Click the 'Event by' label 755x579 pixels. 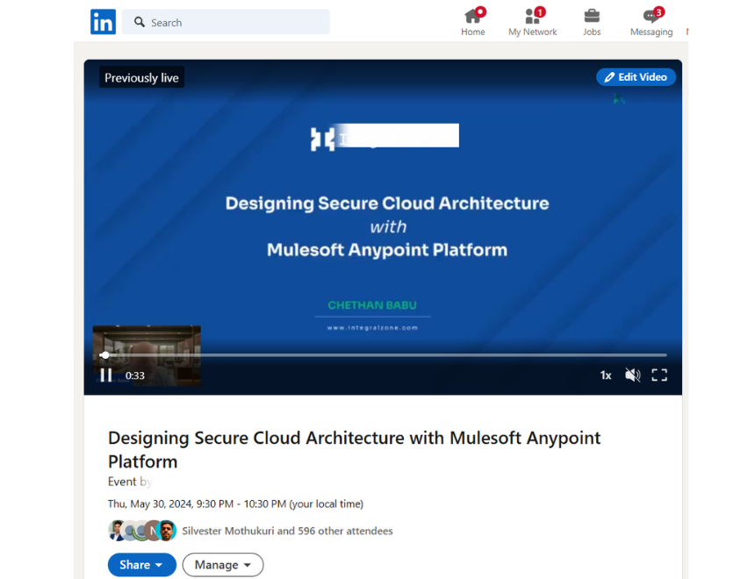coord(130,482)
